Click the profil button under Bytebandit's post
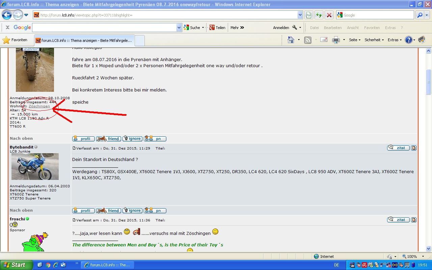 (83, 211)
